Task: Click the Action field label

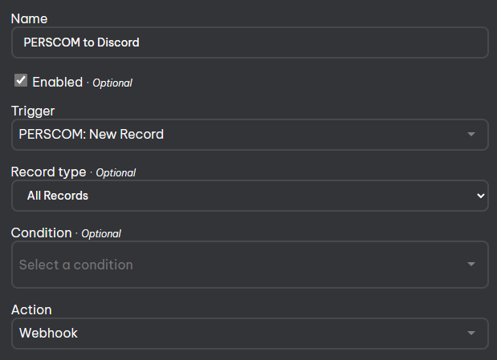Action: tap(31, 309)
